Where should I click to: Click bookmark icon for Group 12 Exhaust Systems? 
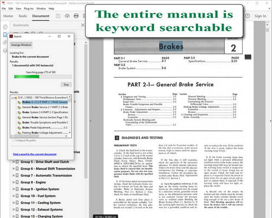point(17,209)
